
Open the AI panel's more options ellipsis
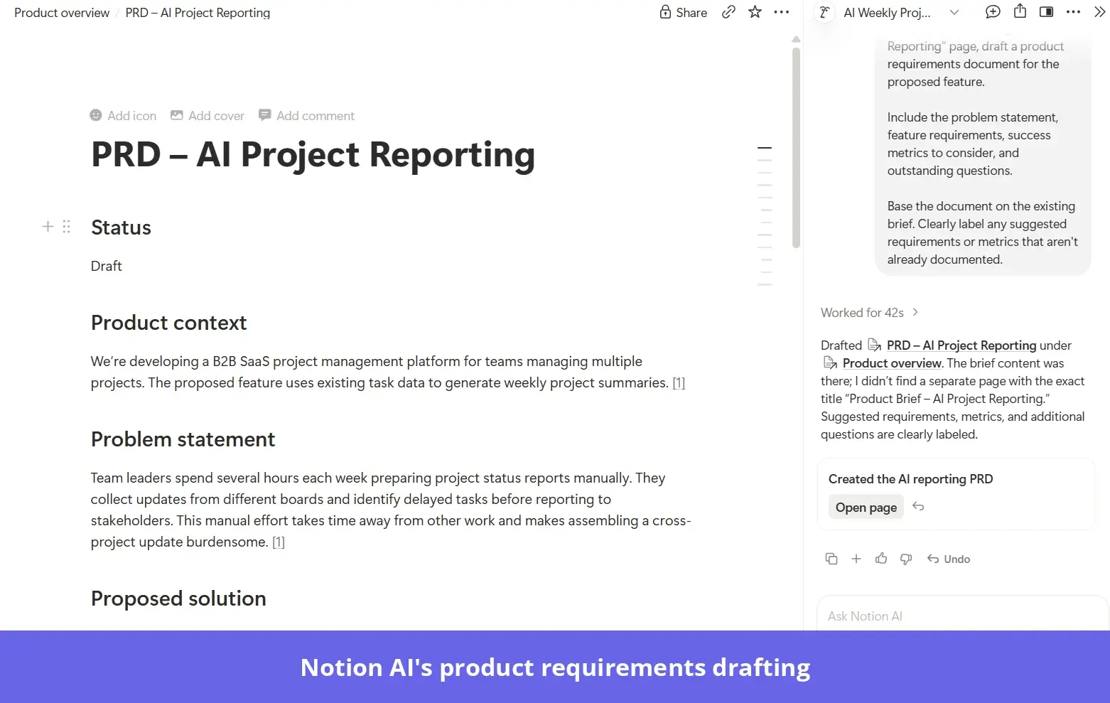point(1073,12)
